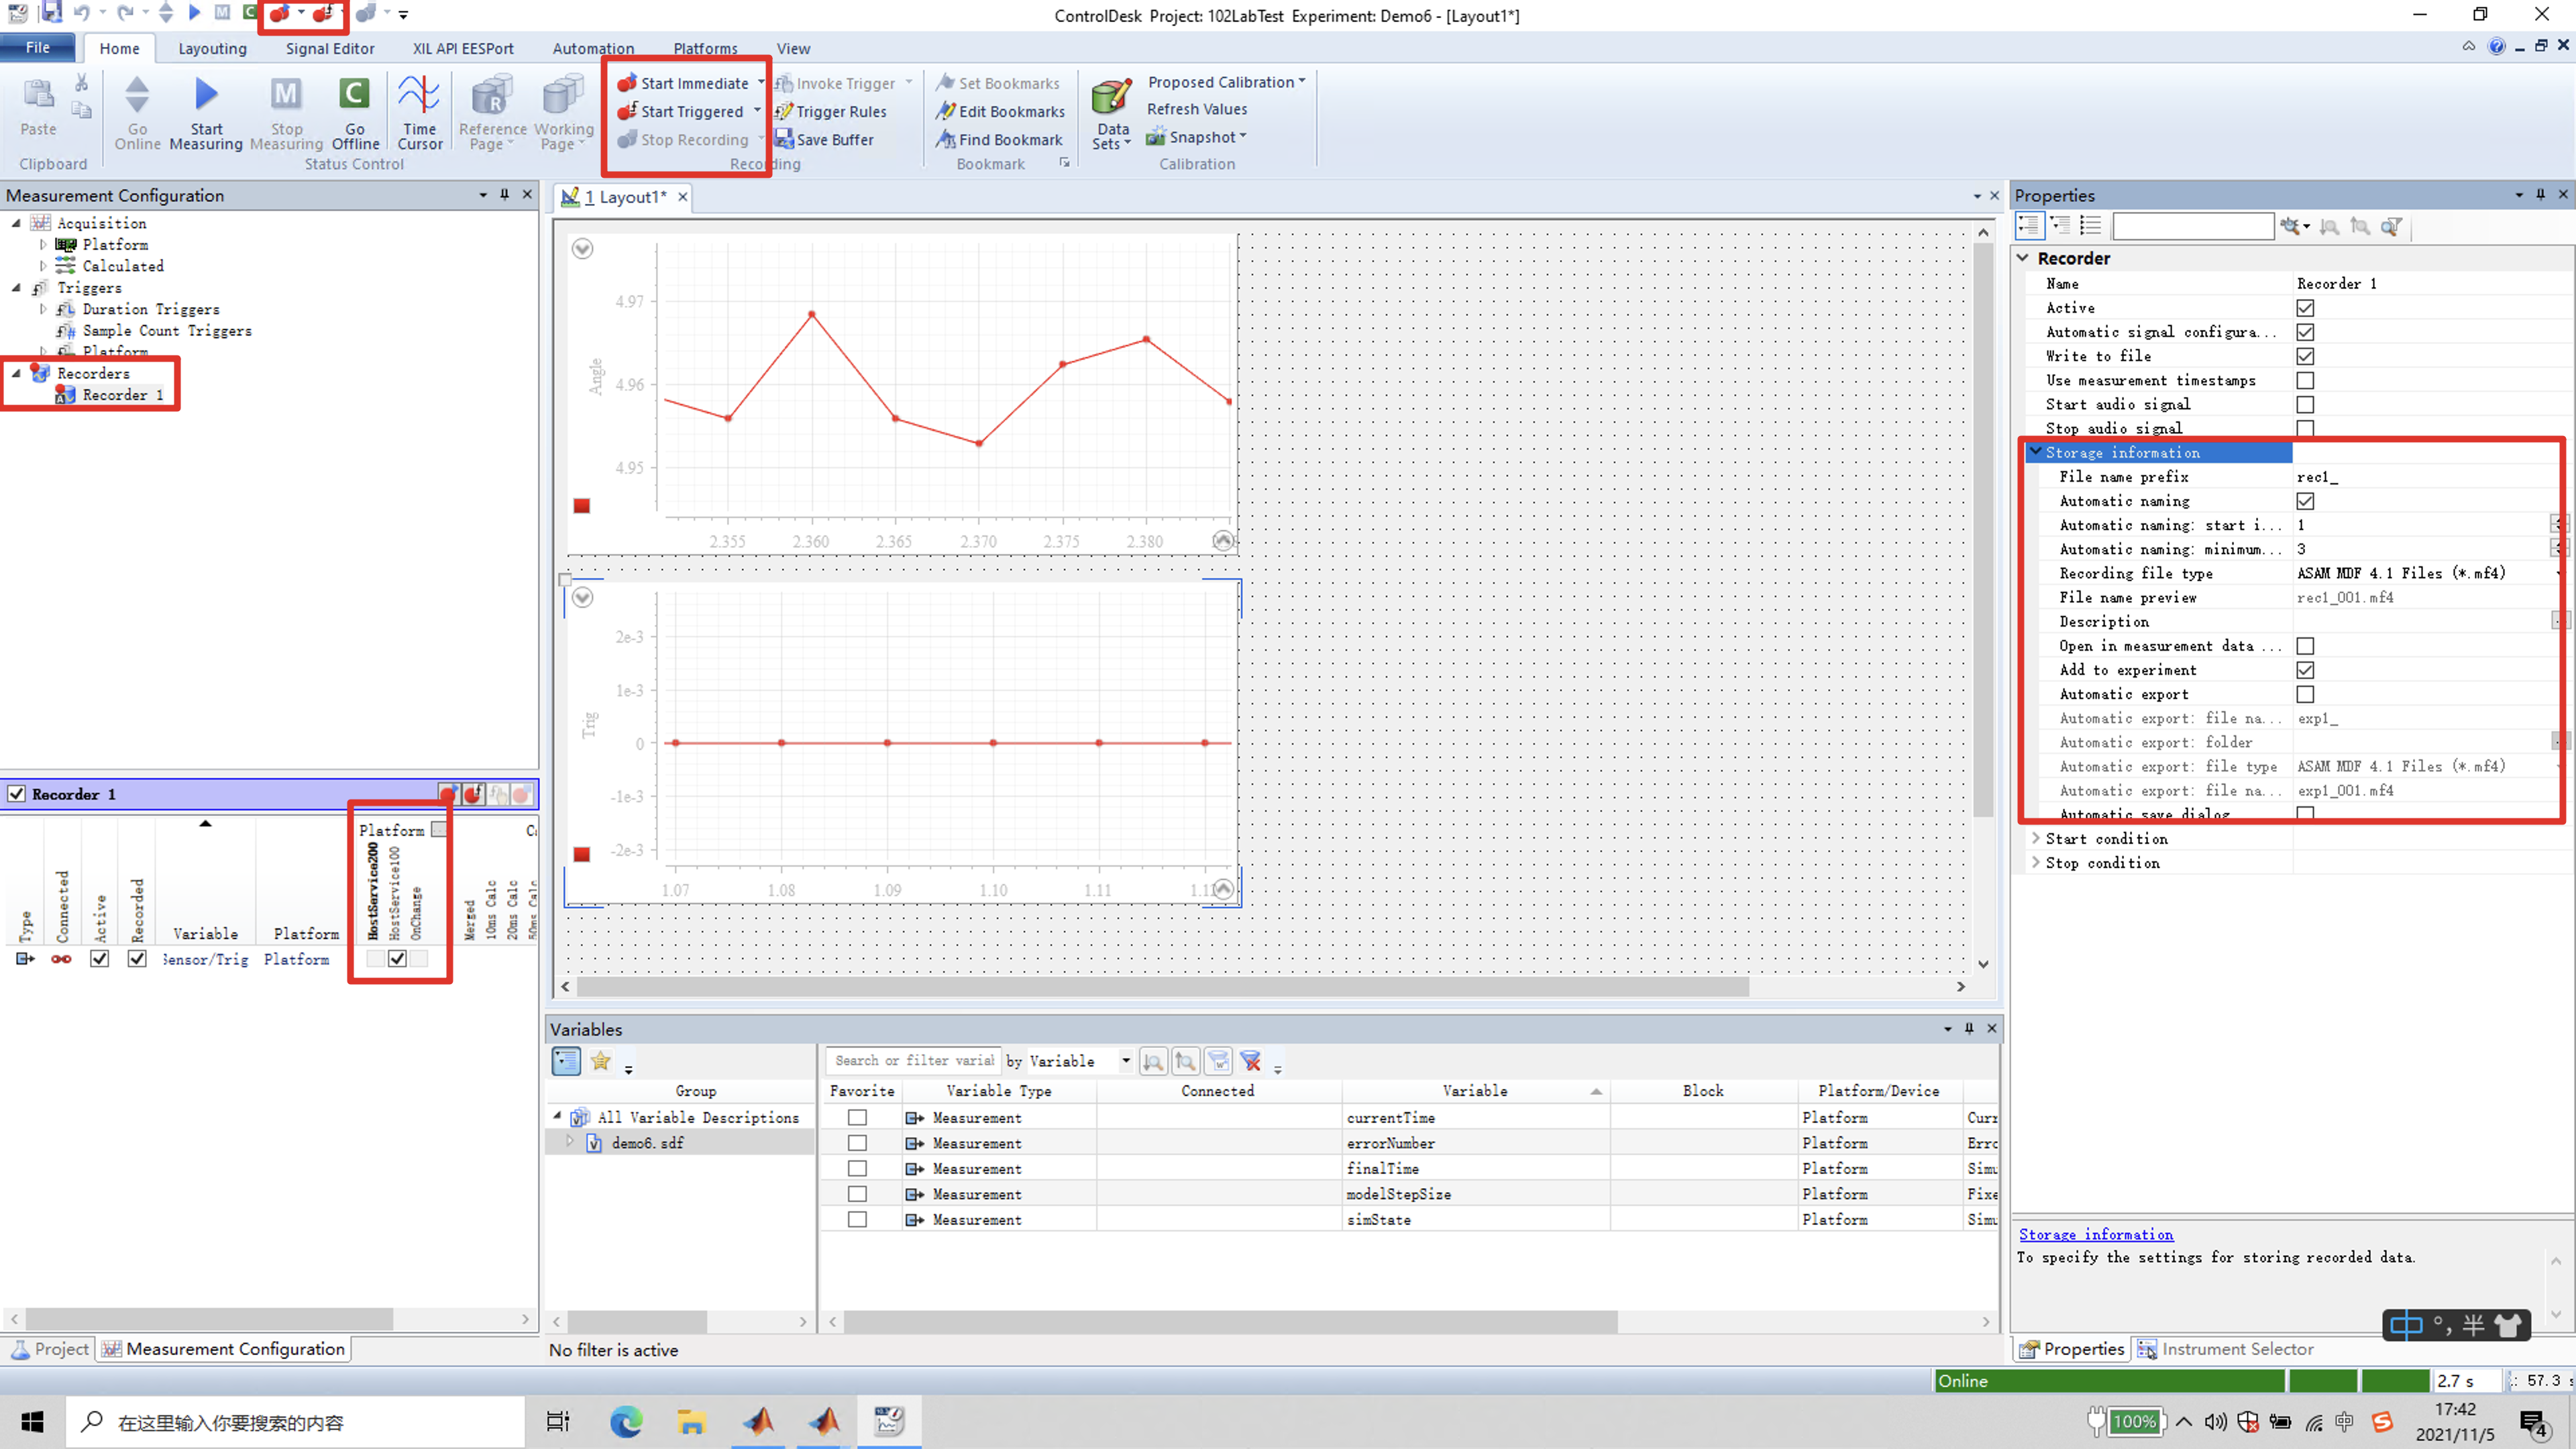Sort by the Variable column header
Image resolution: width=2576 pixels, height=1449 pixels.
1475,1091
